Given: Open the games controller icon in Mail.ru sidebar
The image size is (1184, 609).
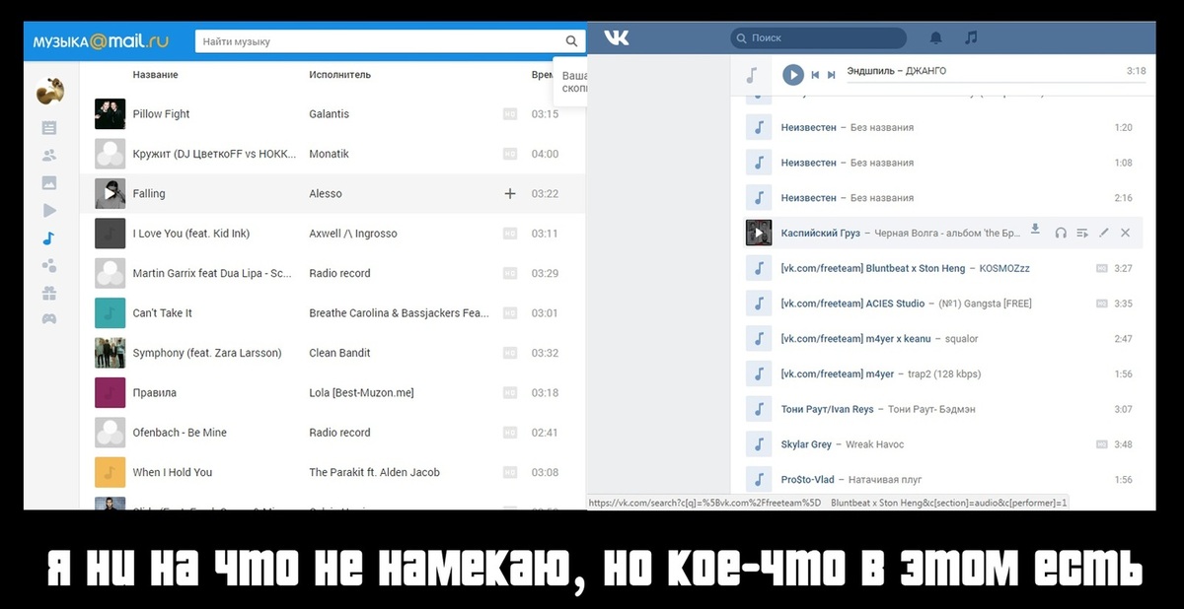Looking at the screenshot, I should (x=49, y=319).
